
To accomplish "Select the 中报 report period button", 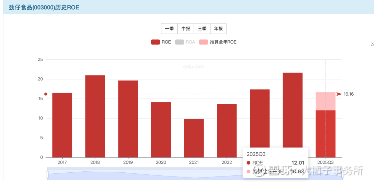I will (x=186, y=29).
